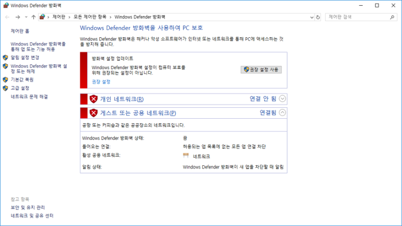This screenshot has width=402, height=226.
Task: Expand the 개인 네트워크 section chevron
Action: click(x=283, y=99)
